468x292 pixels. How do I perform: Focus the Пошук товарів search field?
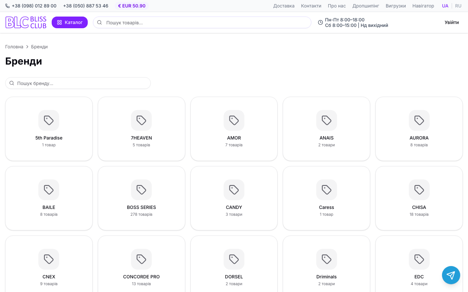[x=202, y=22]
